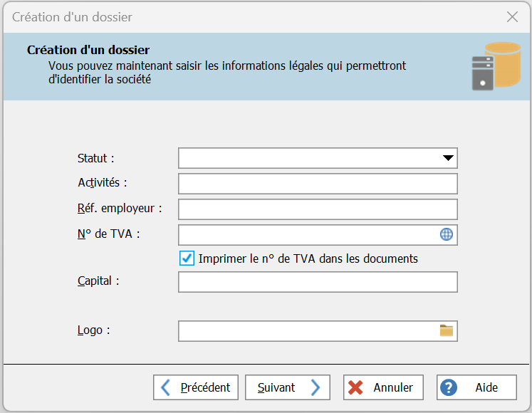The image size is (532, 413).
Task: Click the 'Capital :' field label
Action: (98, 281)
